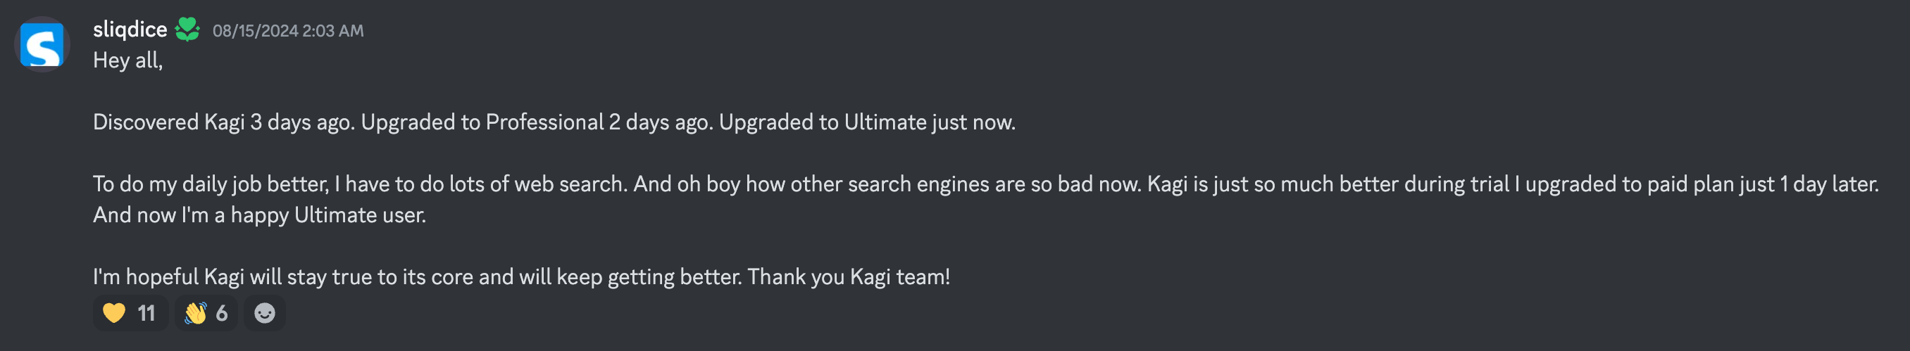Open sliqdice's profile avatar
The height and width of the screenshot is (351, 1910).
point(42,44)
